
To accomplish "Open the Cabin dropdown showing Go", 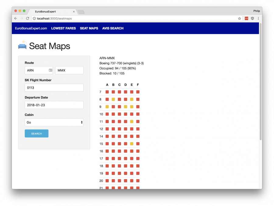I will click(x=54, y=122).
